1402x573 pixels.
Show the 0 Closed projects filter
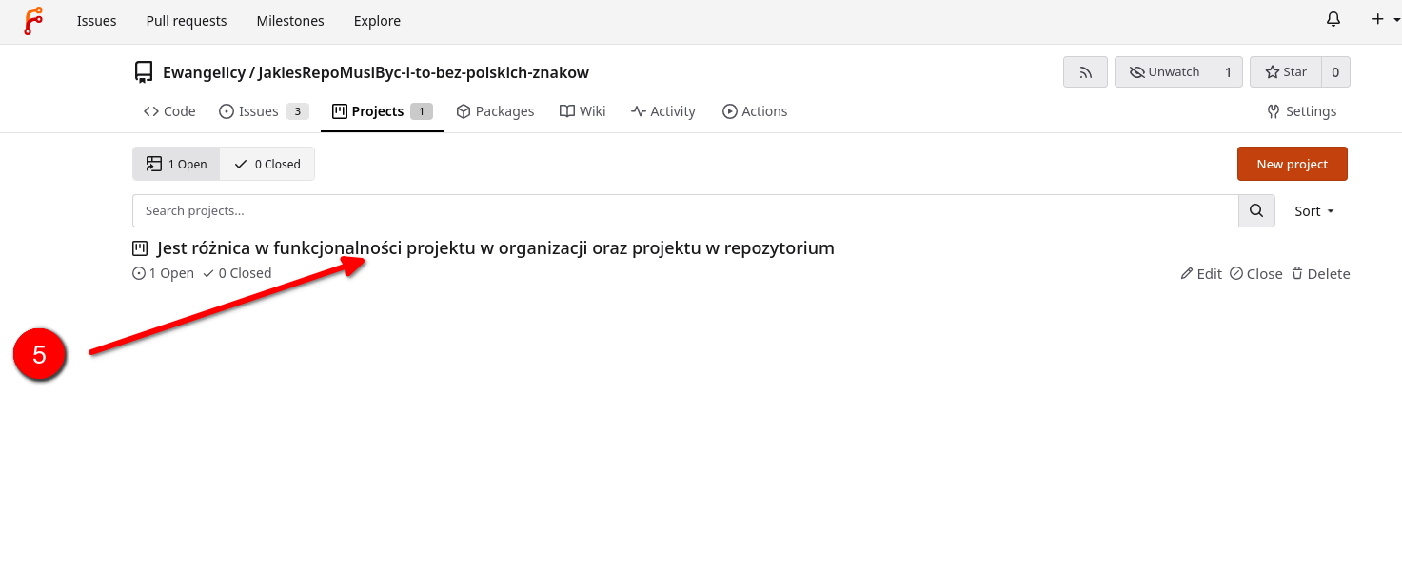(267, 165)
